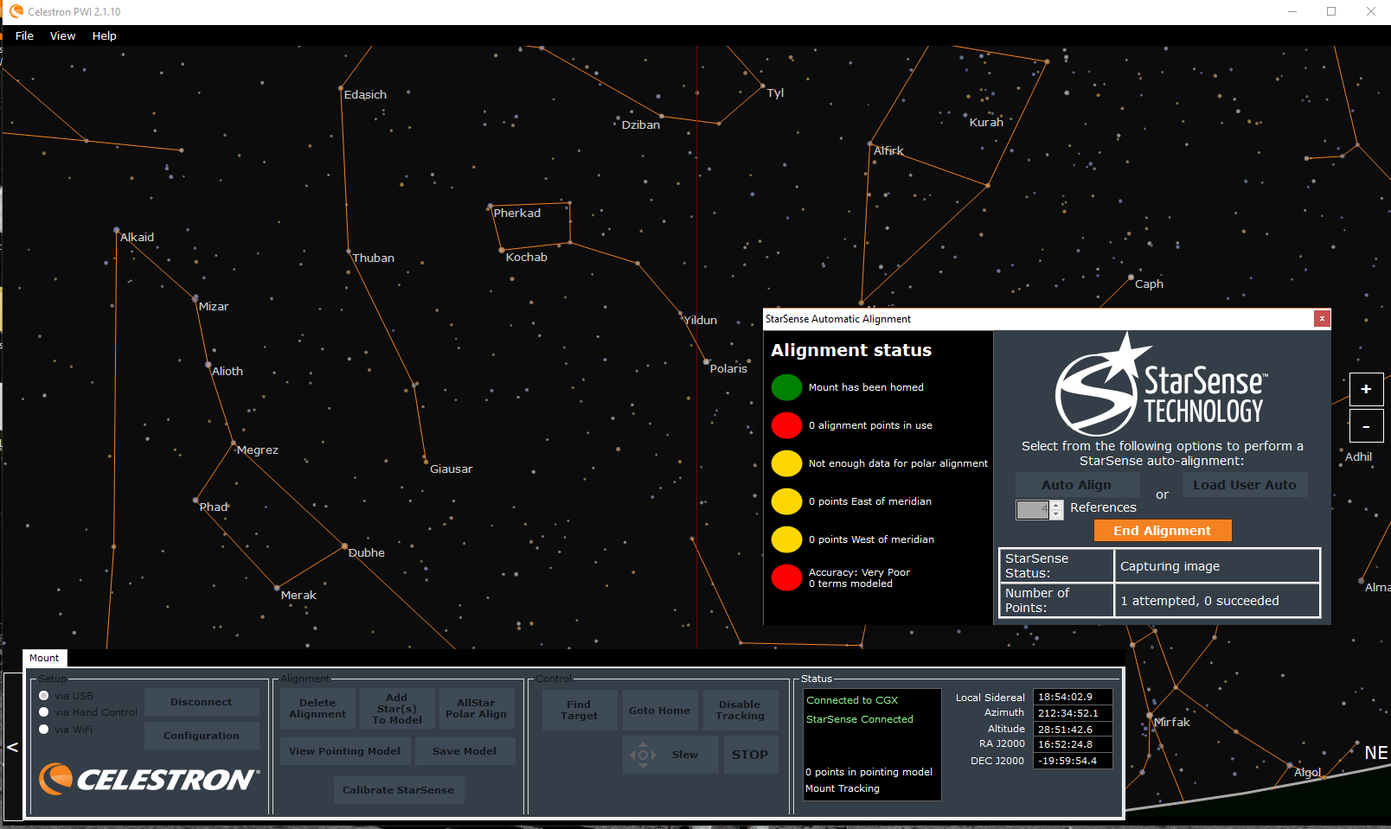The image size is (1391, 829).
Task: Collapse the Mount panel with left arrow
Action: (x=13, y=747)
